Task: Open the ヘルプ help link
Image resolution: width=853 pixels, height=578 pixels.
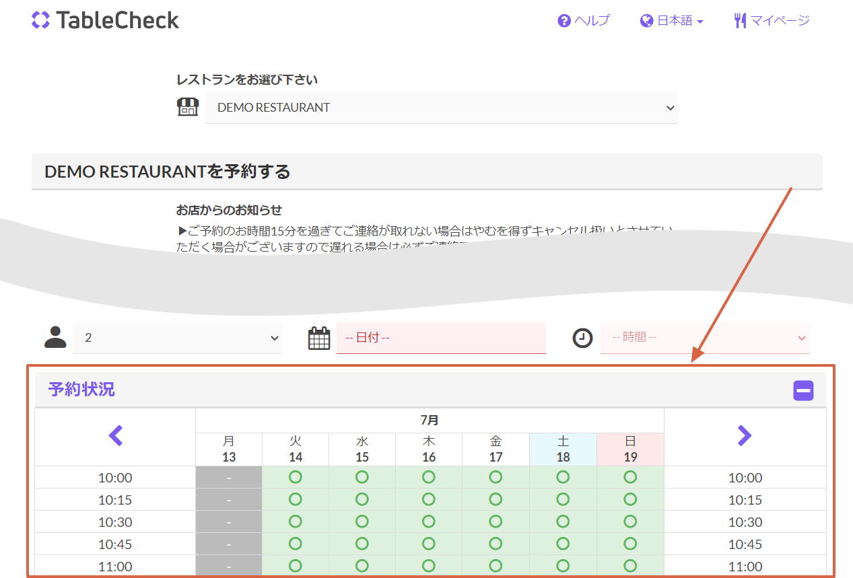Action: (x=584, y=21)
